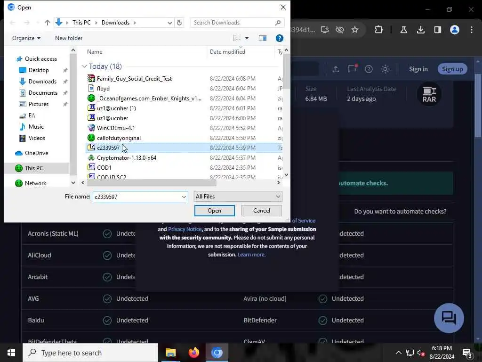
Task: Open the Privacy Notice link
Action: coord(185,229)
